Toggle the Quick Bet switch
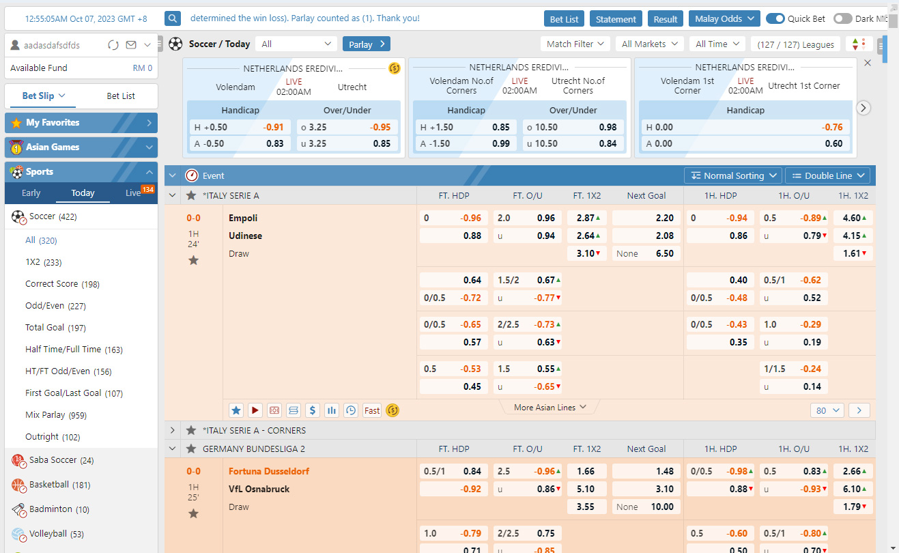The image size is (899, 553). click(775, 18)
